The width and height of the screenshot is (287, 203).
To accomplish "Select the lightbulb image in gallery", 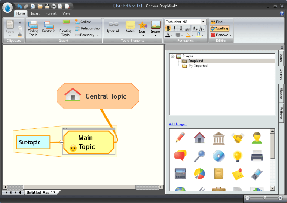I will pyautogui.click(x=238, y=156).
